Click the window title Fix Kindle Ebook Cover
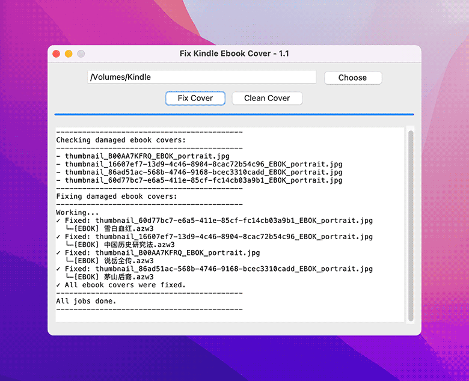This screenshot has width=469, height=381. 234,53
